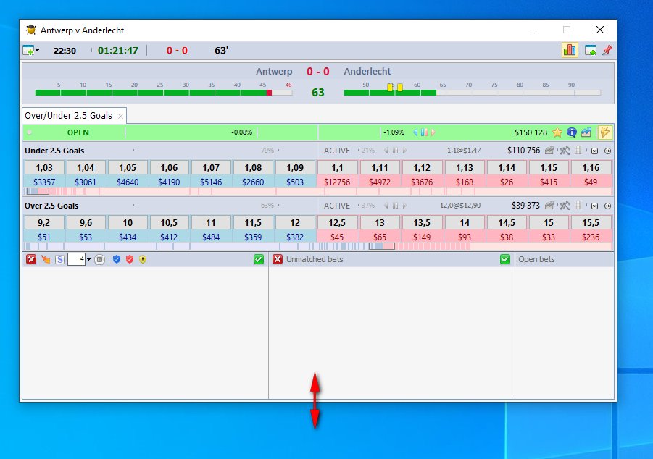The image size is (653, 459).
Task: Click left arrow in Over 2.5 Goals row
Action: pos(386,206)
